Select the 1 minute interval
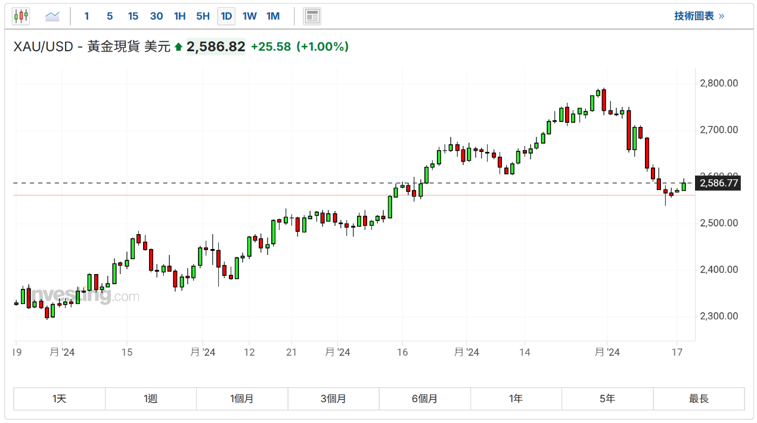Image resolution: width=757 pixels, height=423 pixels. pos(86,16)
